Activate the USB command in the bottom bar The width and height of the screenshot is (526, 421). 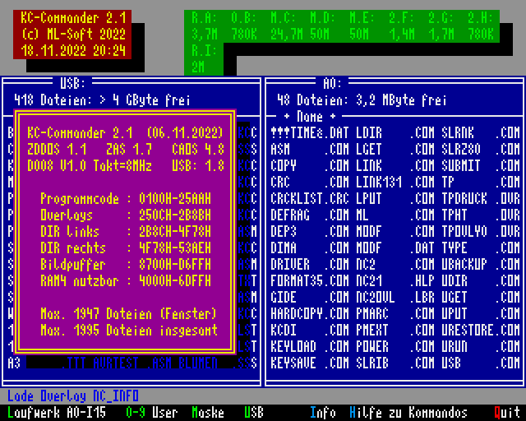(x=254, y=413)
